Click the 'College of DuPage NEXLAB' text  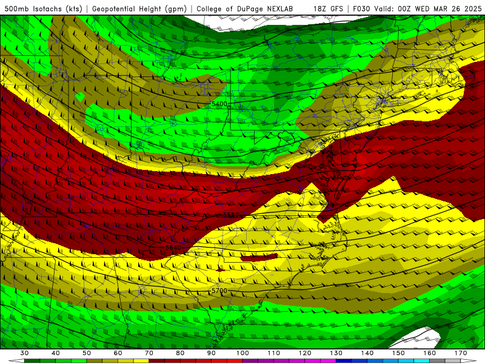pos(245,8)
